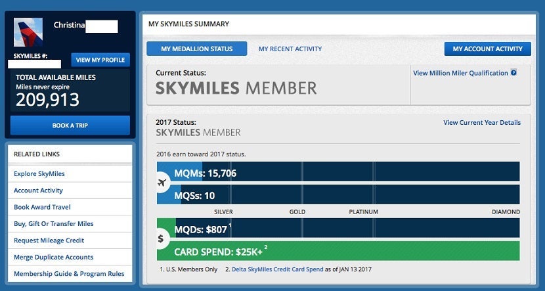Image resolution: width=545 pixels, height=291 pixels.
Task: Click the dollar sign icon beside MQDs
Action: pos(162,239)
